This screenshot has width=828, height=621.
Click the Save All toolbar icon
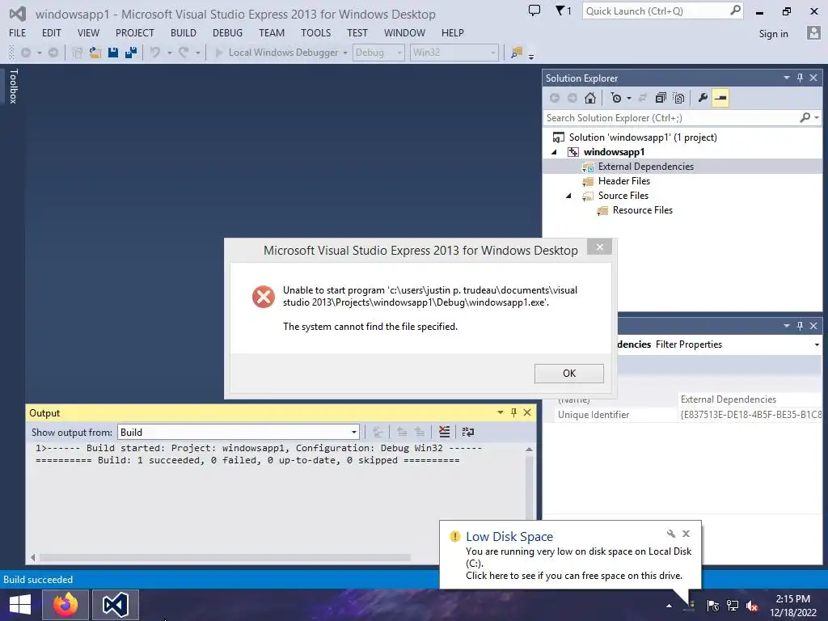click(x=131, y=53)
